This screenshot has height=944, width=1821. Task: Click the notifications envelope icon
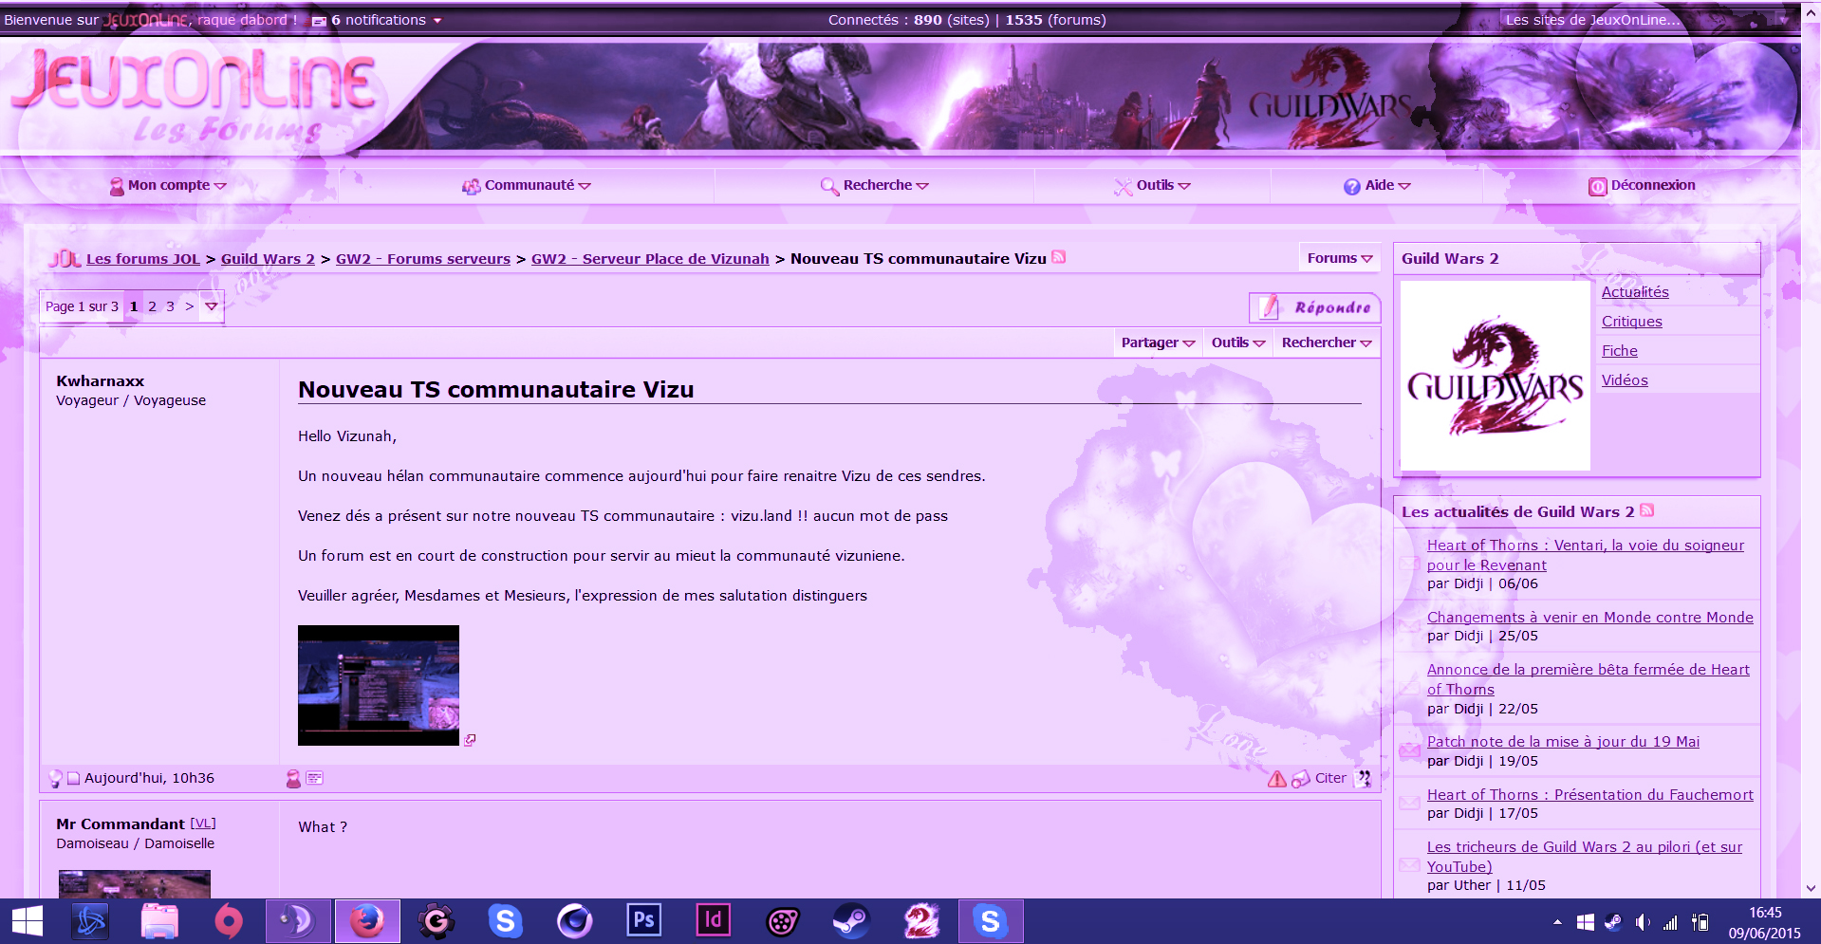(320, 21)
